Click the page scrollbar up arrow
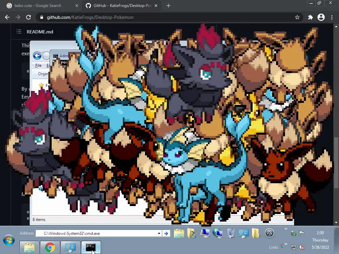 [336, 26]
